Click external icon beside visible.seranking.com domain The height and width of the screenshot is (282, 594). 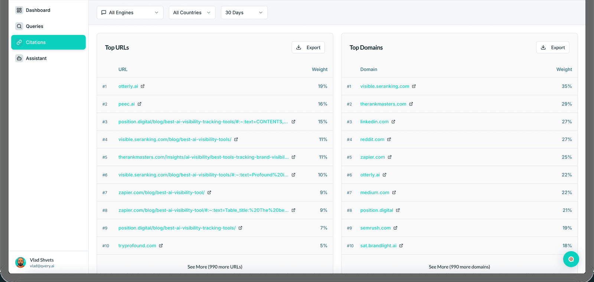click(414, 86)
